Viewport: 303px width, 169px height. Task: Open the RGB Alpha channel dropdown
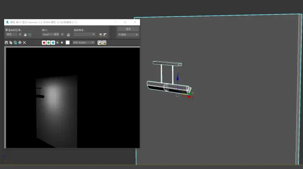(83, 42)
